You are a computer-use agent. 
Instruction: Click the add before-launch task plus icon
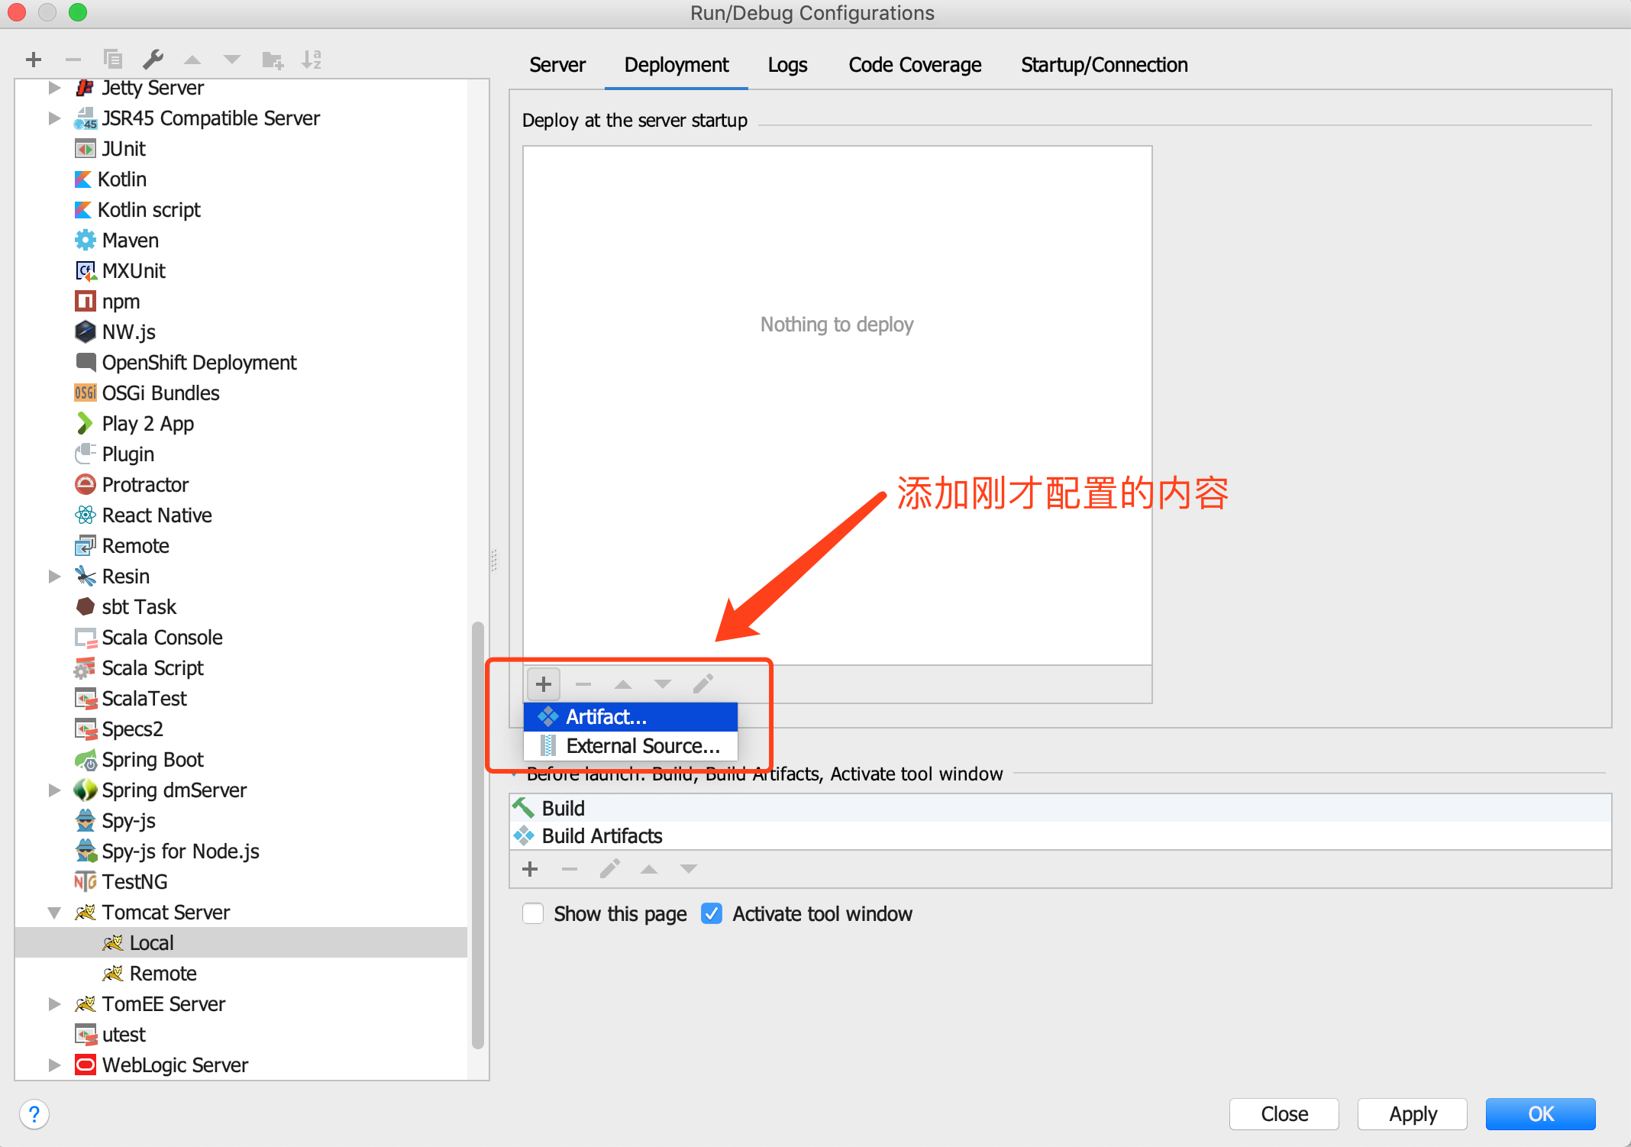point(531,869)
